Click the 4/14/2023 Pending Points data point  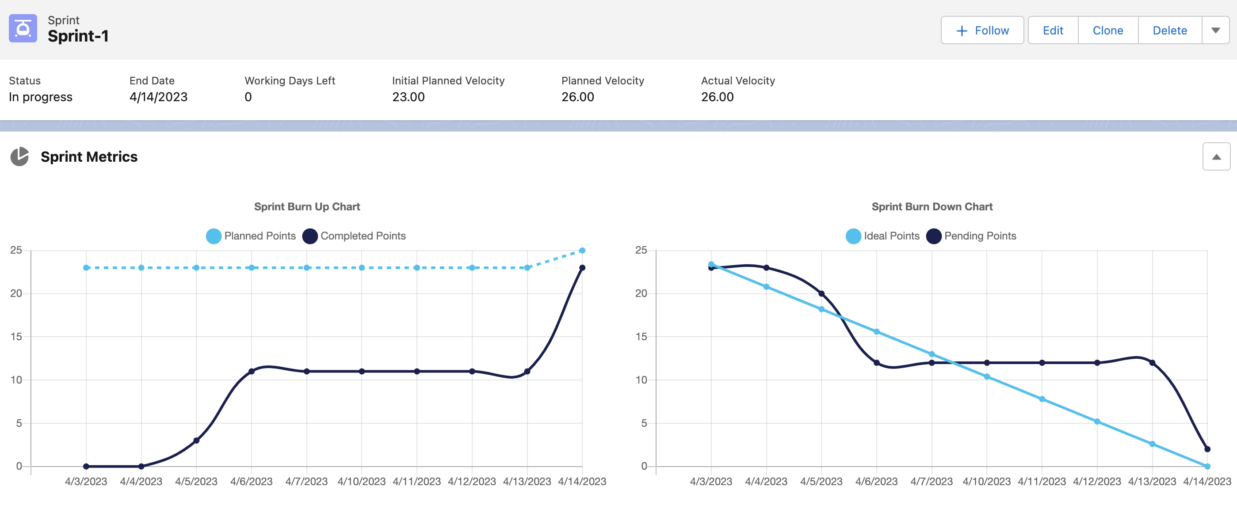coord(1207,449)
